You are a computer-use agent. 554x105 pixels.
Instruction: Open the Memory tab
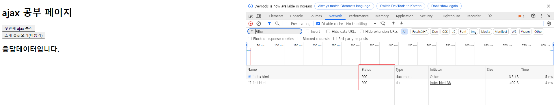(382, 16)
